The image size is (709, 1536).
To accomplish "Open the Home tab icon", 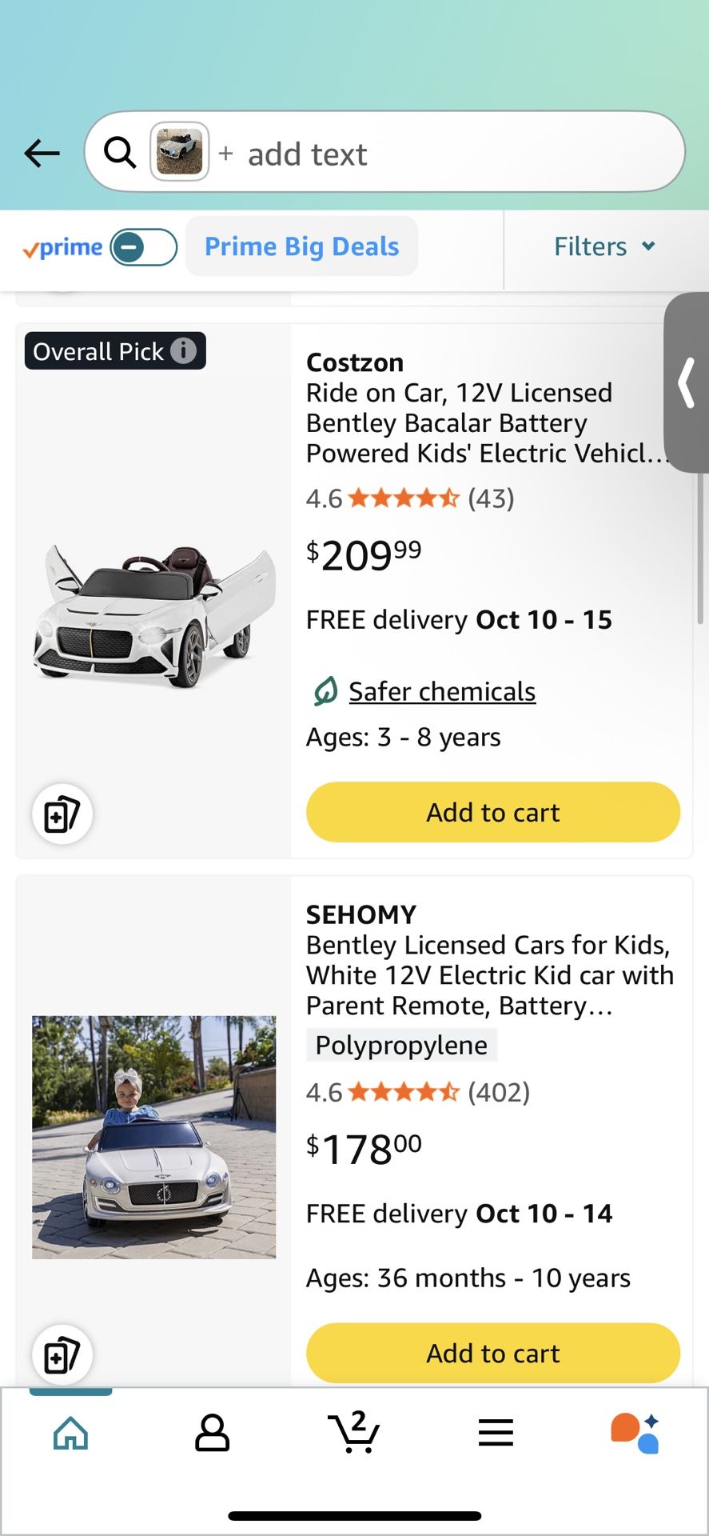I will (70, 1432).
